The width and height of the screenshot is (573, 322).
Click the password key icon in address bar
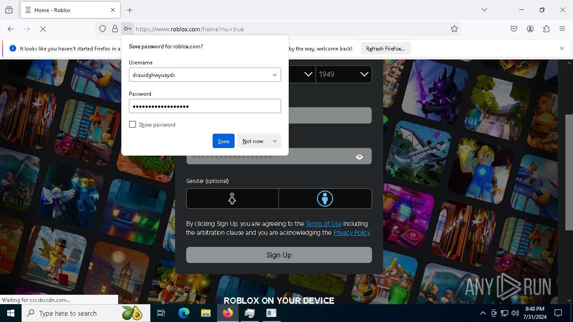pos(128,29)
